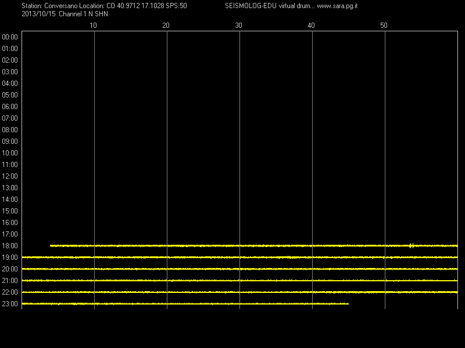
Task: Click the 18:00 hour label
Action: [x=10, y=245]
